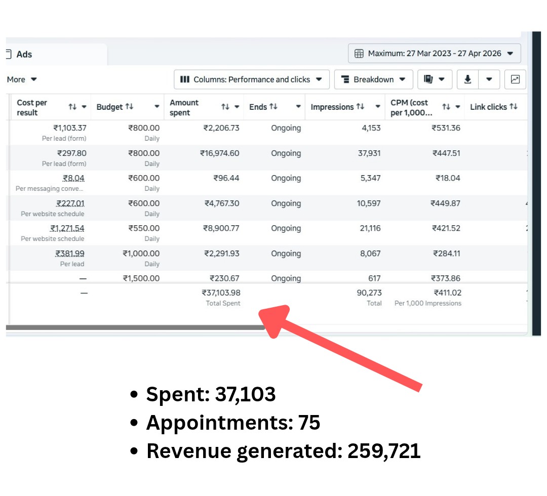Open the Reports icon dropdown
This screenshot has width=547, height=496.
click(x=434, y=79)
